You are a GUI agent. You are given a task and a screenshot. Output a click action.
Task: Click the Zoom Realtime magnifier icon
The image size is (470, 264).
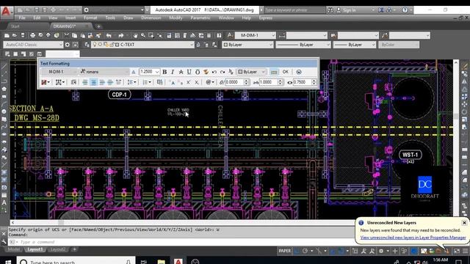point(143,35)
